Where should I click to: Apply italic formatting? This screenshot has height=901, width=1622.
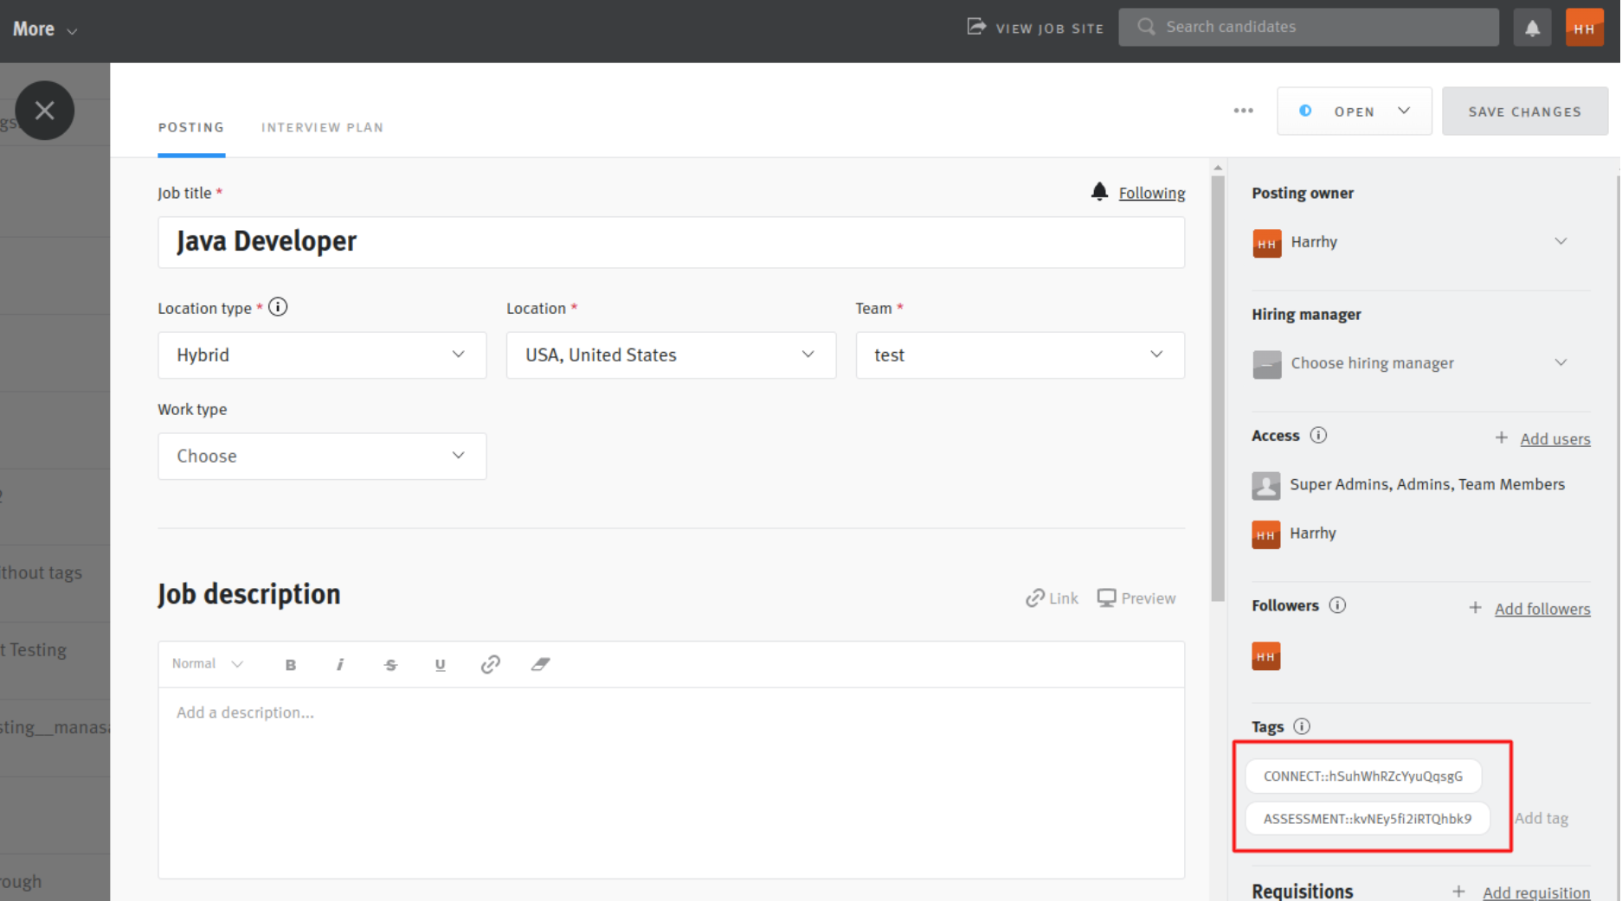[x=341, y=664]
